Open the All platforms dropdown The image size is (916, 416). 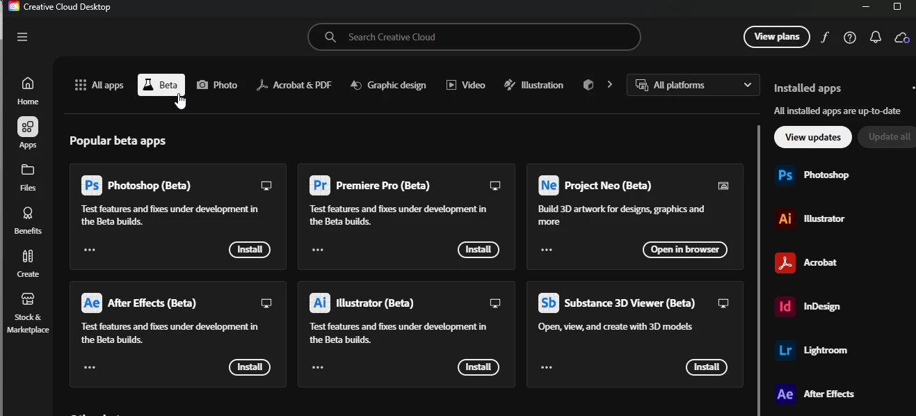[x=693, y=85]
